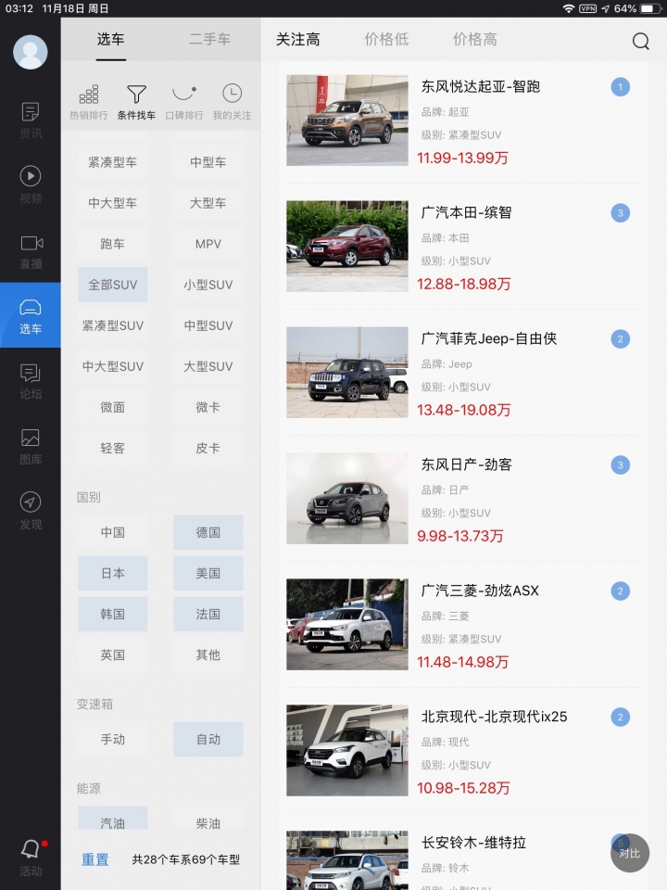667x890 pixels.
Task: Tap compare badge on 广汽菲克Jeep-自由侠
Action: tap(620, 339)
